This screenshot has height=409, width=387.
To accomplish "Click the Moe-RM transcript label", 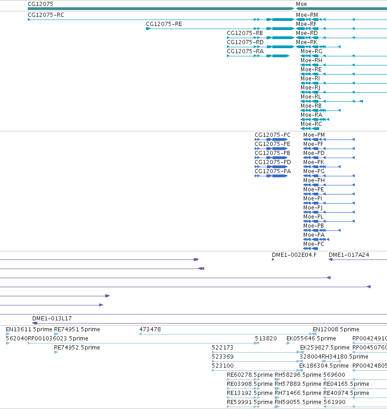I will 307,15.
